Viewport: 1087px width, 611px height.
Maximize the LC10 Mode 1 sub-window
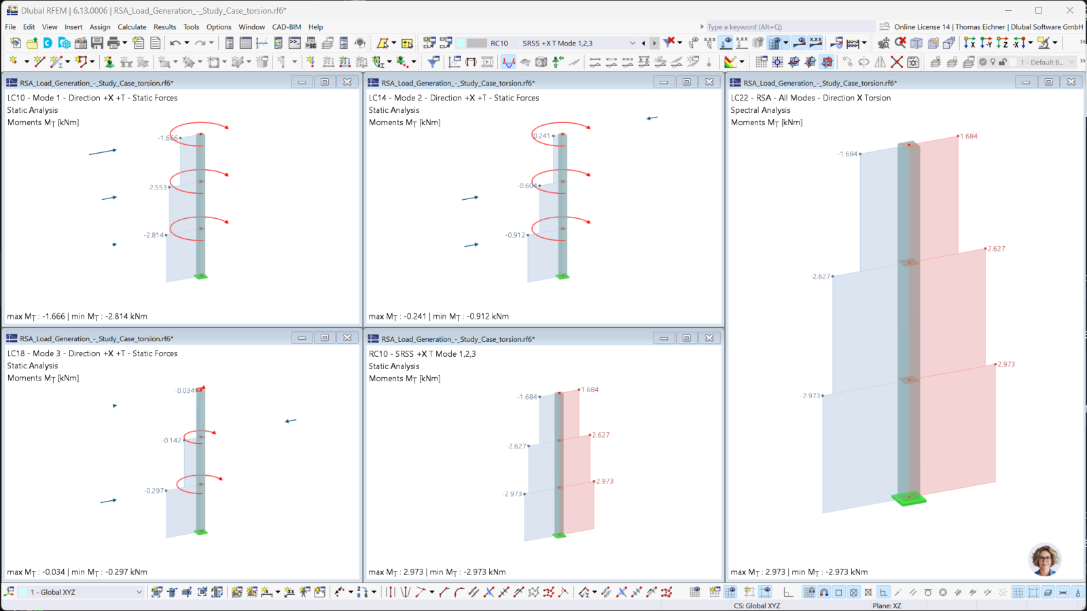(x=325, y=82)
